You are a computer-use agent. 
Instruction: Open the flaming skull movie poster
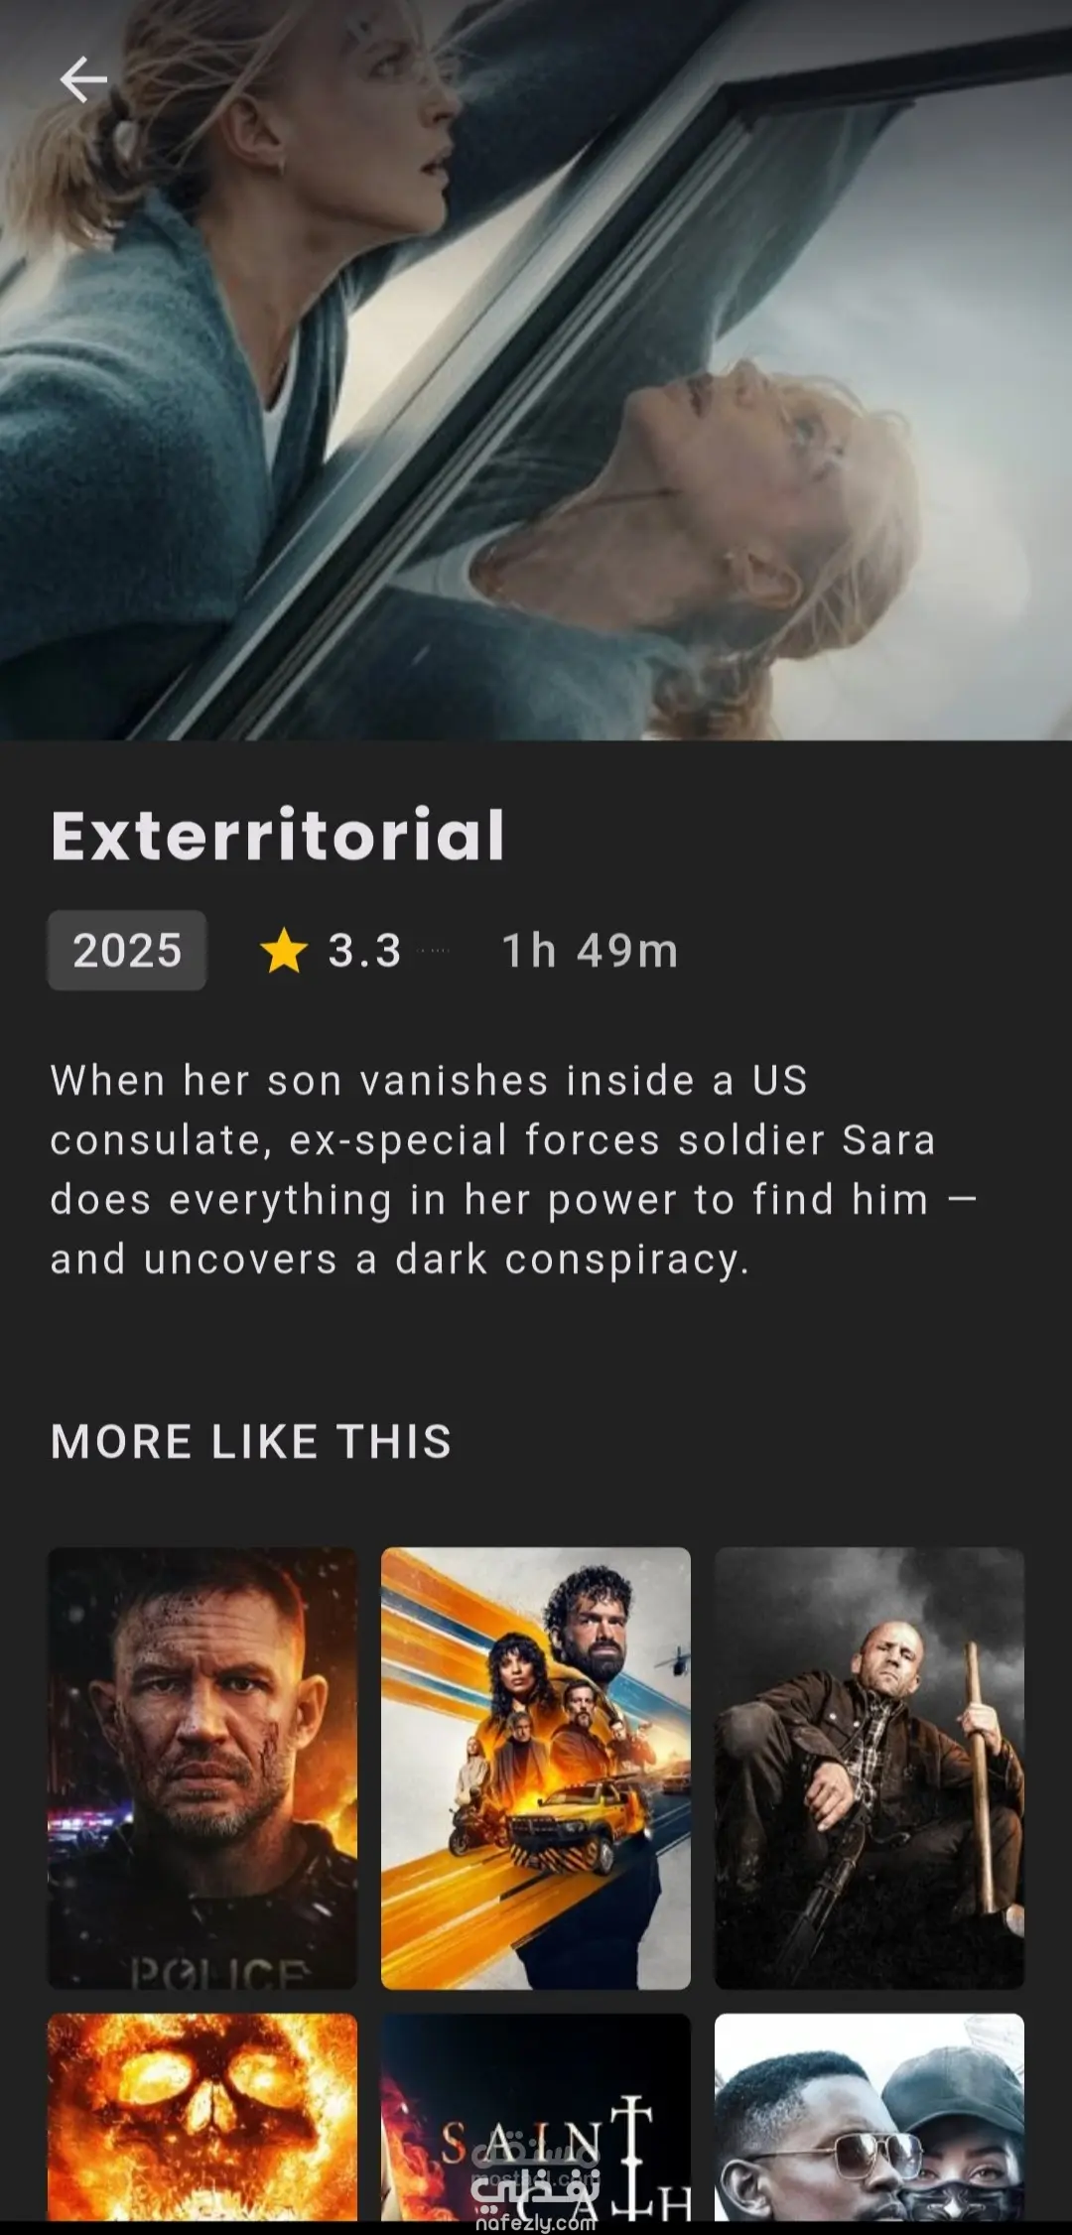(202, 2117)
